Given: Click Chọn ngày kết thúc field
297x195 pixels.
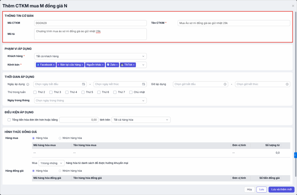Looking at the screenshot, I should 120,84.
